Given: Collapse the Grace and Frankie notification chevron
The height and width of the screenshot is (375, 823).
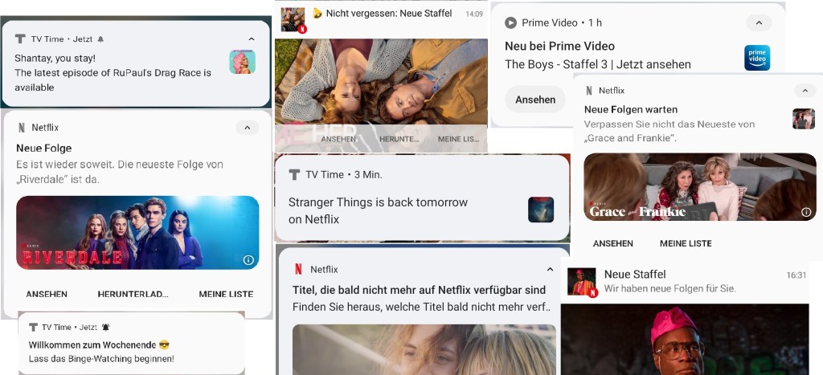Looking at the screenshot, I should pos(804,91).
